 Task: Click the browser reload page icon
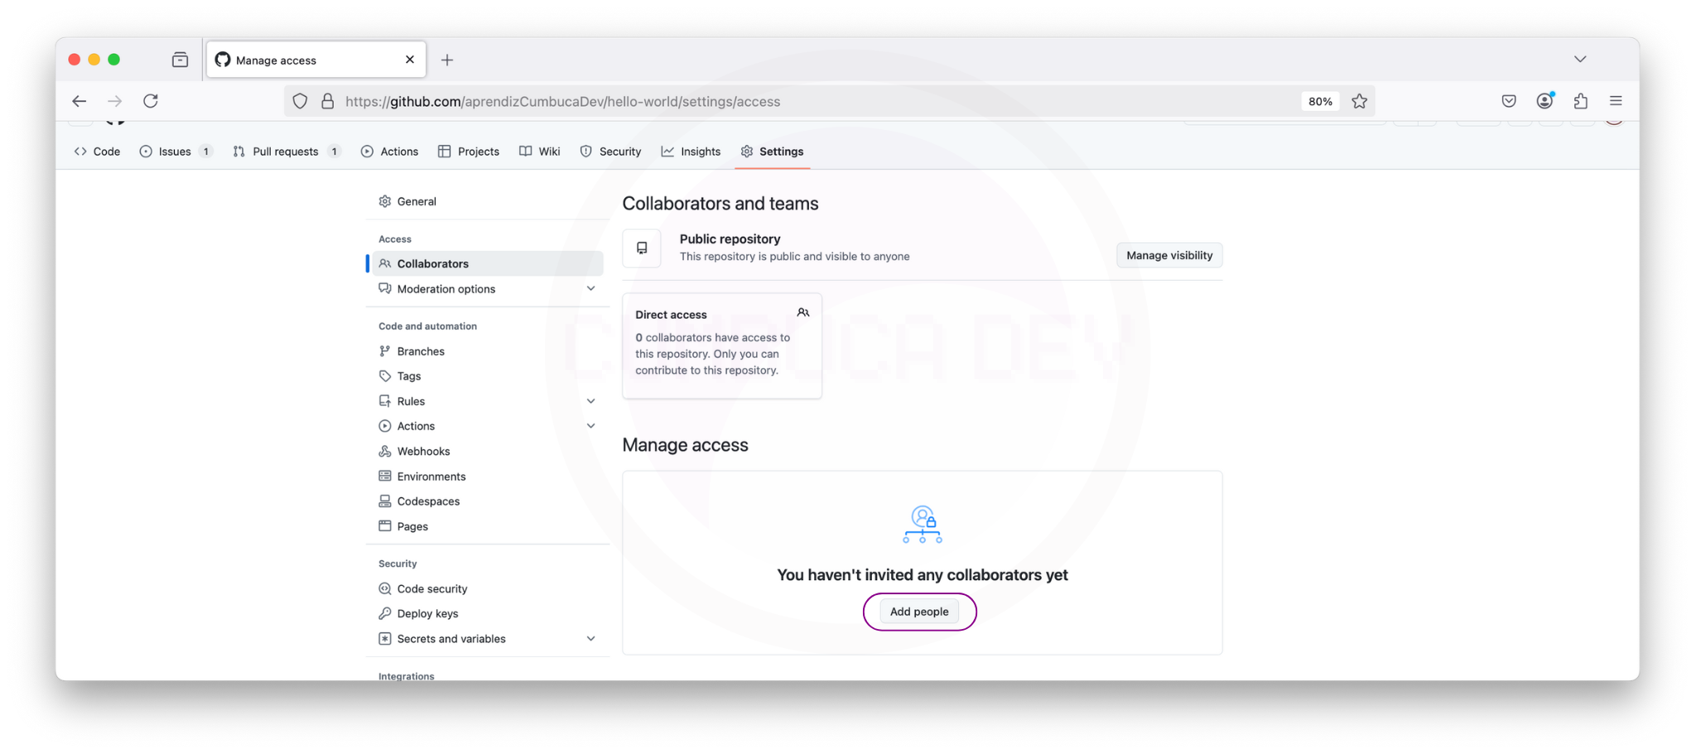151,101
